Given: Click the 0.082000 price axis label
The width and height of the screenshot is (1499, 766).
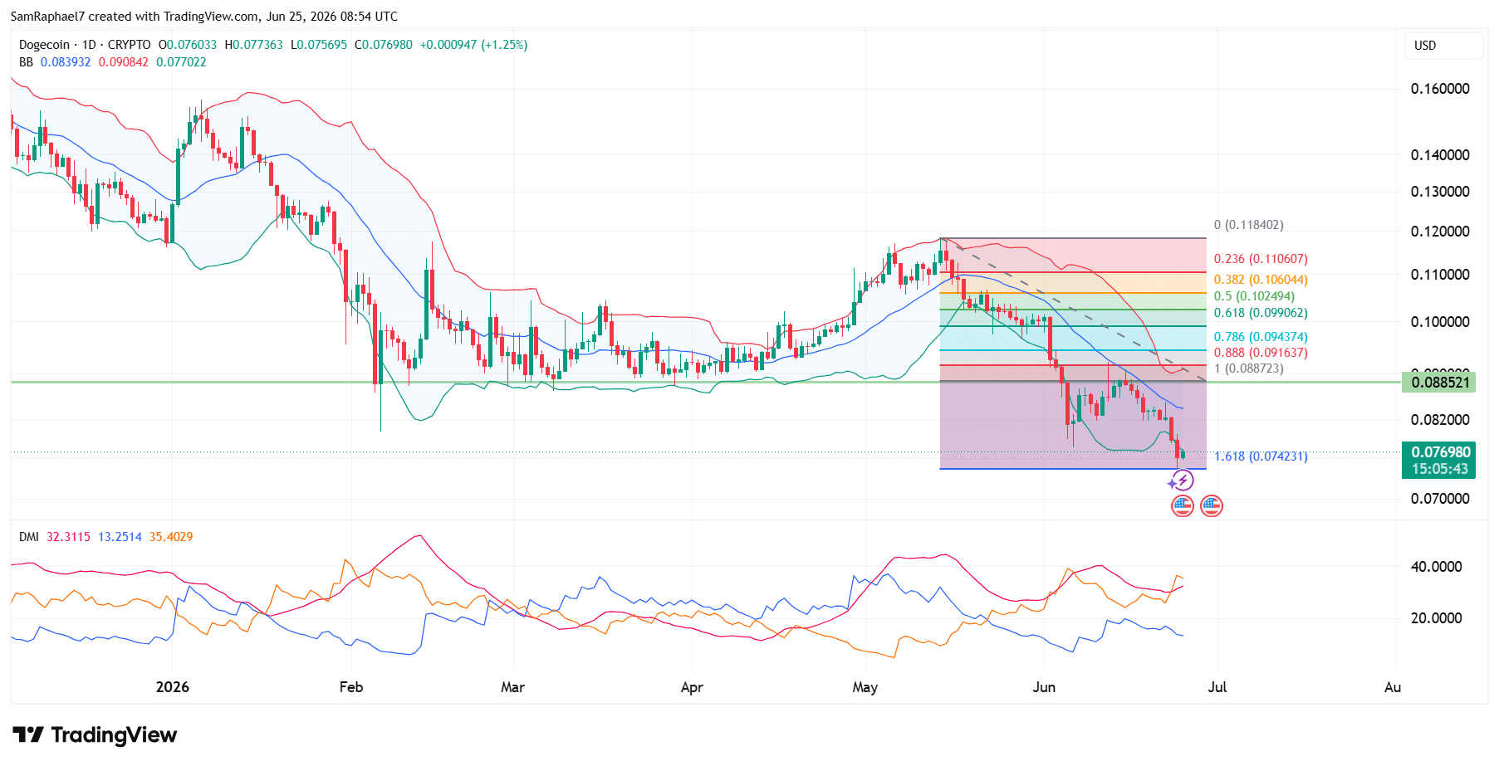Looking at the screenshot, I should 1440,420.
